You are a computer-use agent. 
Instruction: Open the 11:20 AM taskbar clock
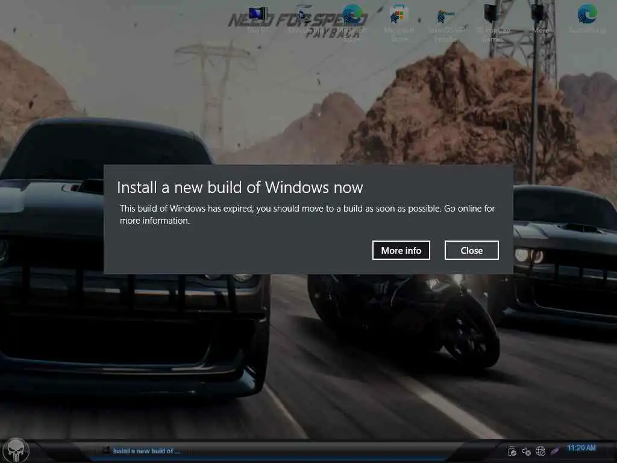click(581, 448)
